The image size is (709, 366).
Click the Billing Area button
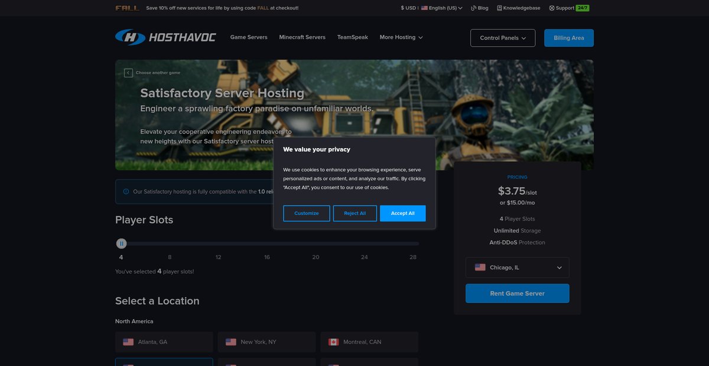pyautogui.click(x=569, y=38)
